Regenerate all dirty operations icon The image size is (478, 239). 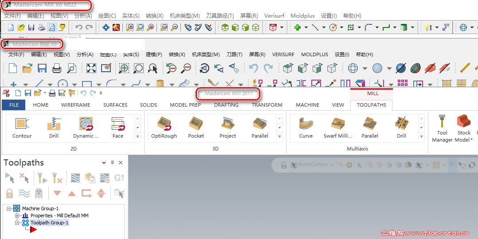click(x=57, y=177)
